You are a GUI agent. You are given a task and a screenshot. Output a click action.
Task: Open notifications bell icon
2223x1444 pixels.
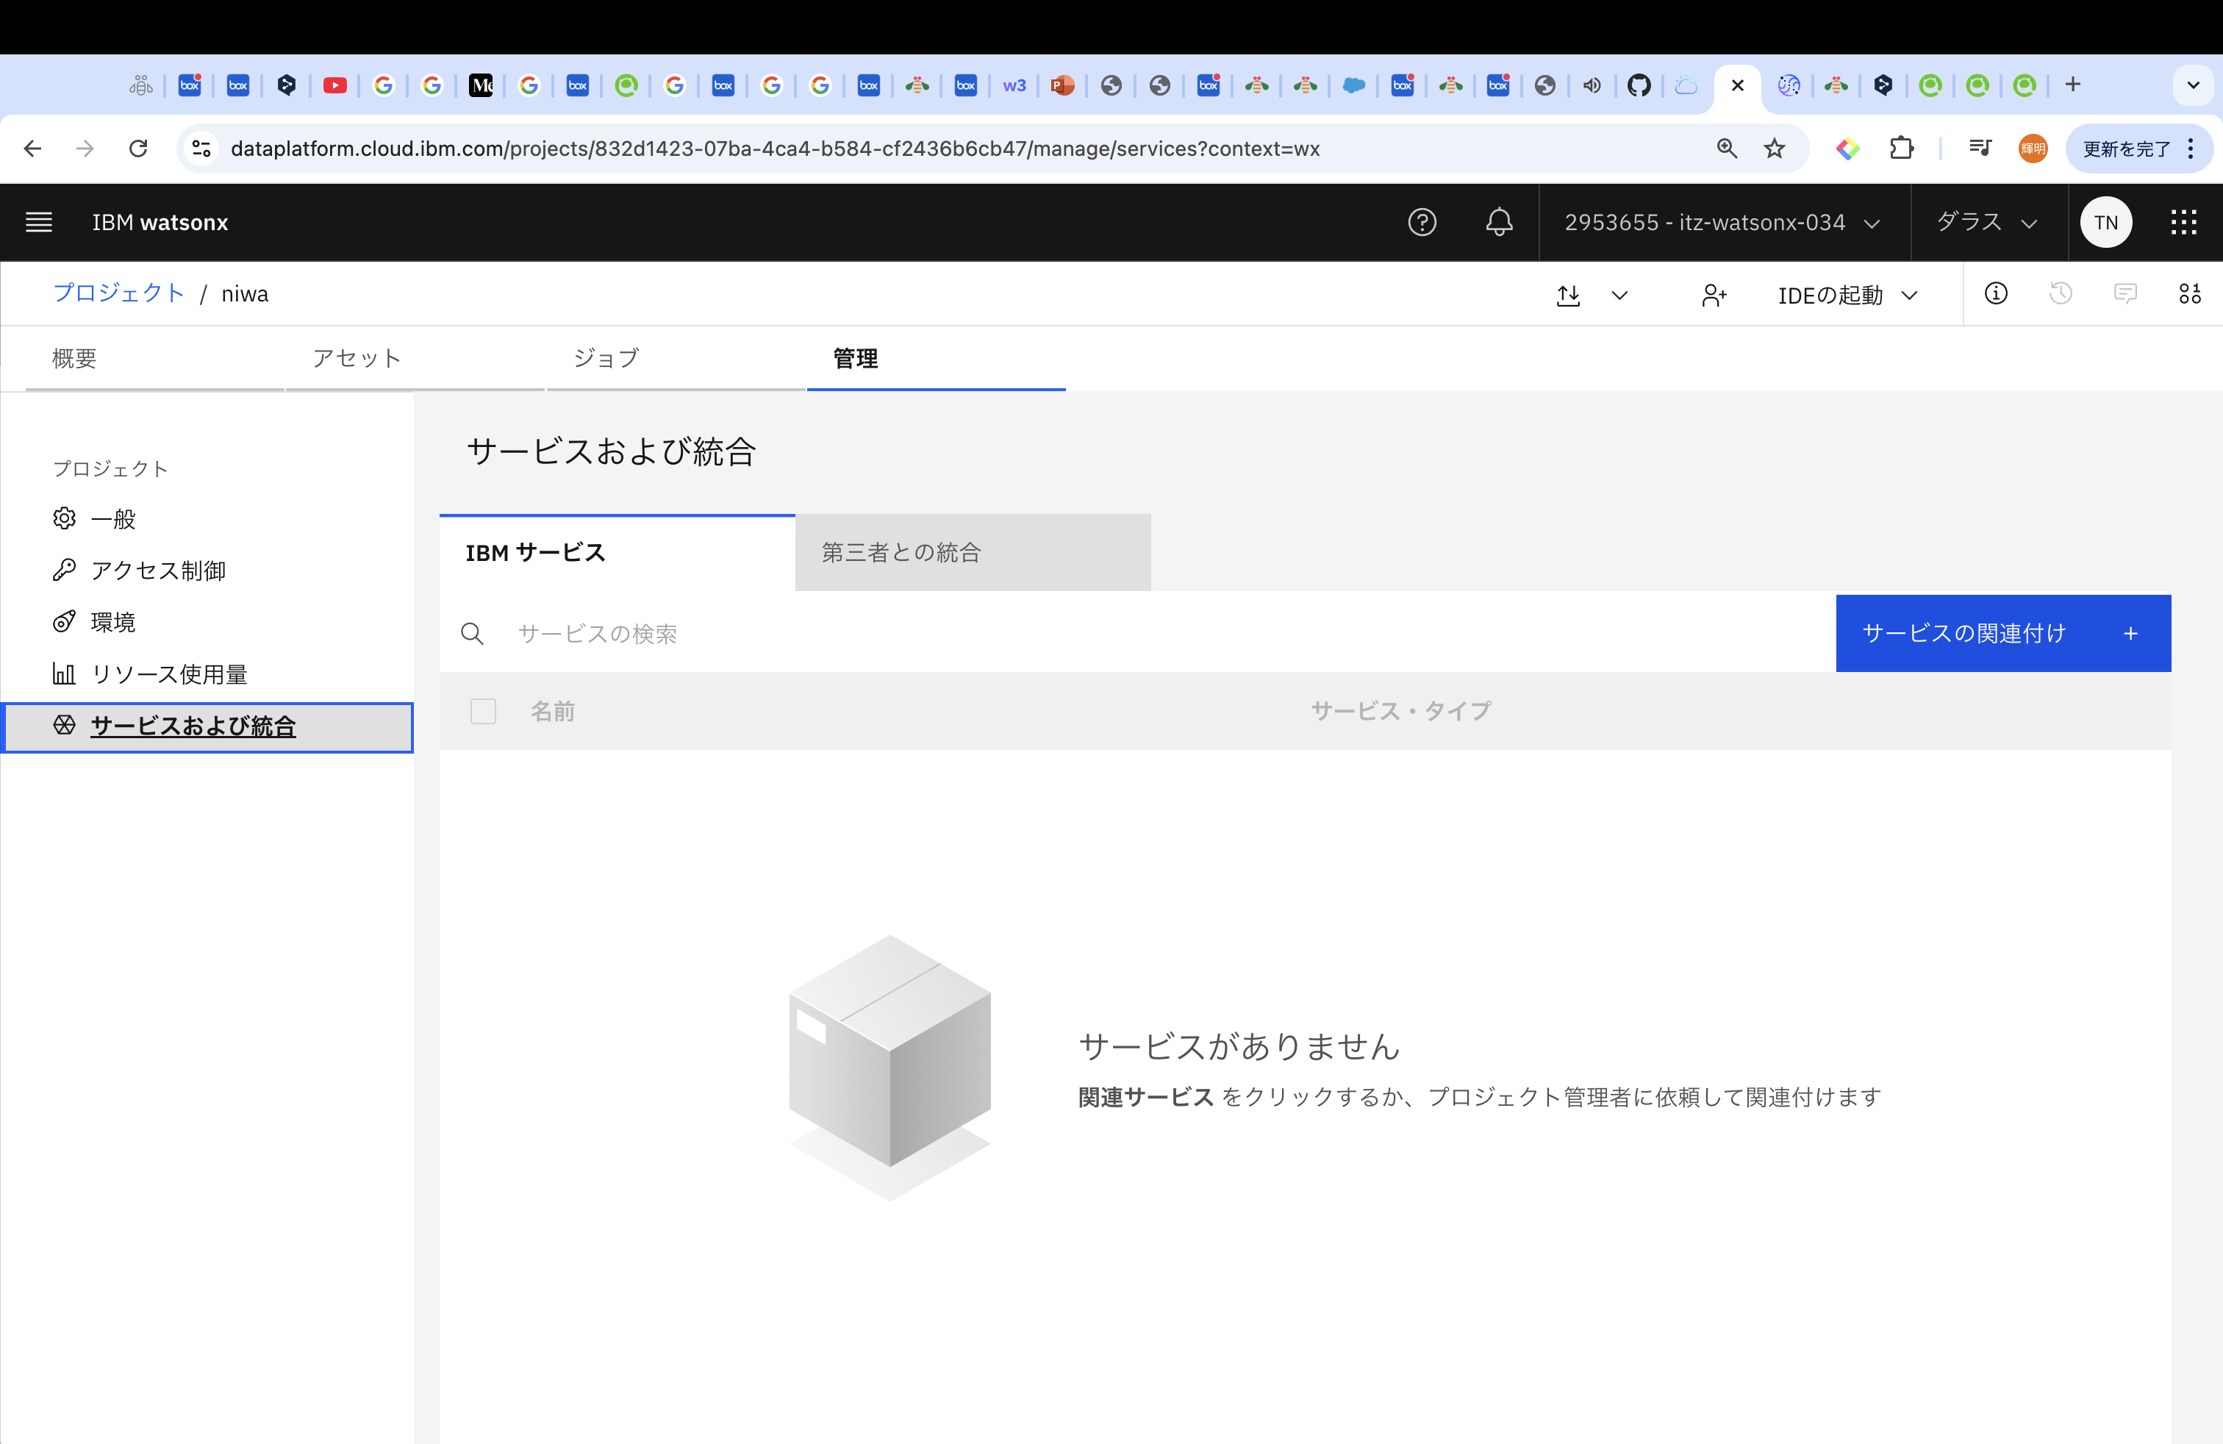coord(1499,222)
